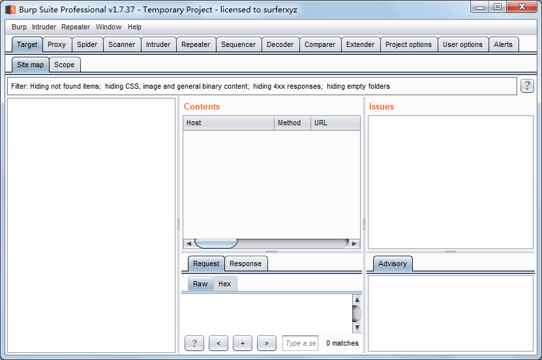Click up arrow of request vertical scrollbar
Image resolution: width=542 pixels, height=360 pixels.
tap(357, 299)
